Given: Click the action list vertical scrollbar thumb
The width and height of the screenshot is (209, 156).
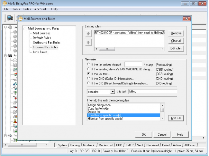Looking at the screenshot, I should point(162,110).
